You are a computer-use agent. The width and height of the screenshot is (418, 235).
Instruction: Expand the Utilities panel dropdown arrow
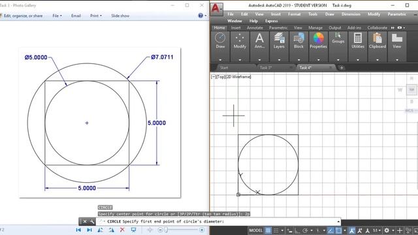click(x=358, y=60)
